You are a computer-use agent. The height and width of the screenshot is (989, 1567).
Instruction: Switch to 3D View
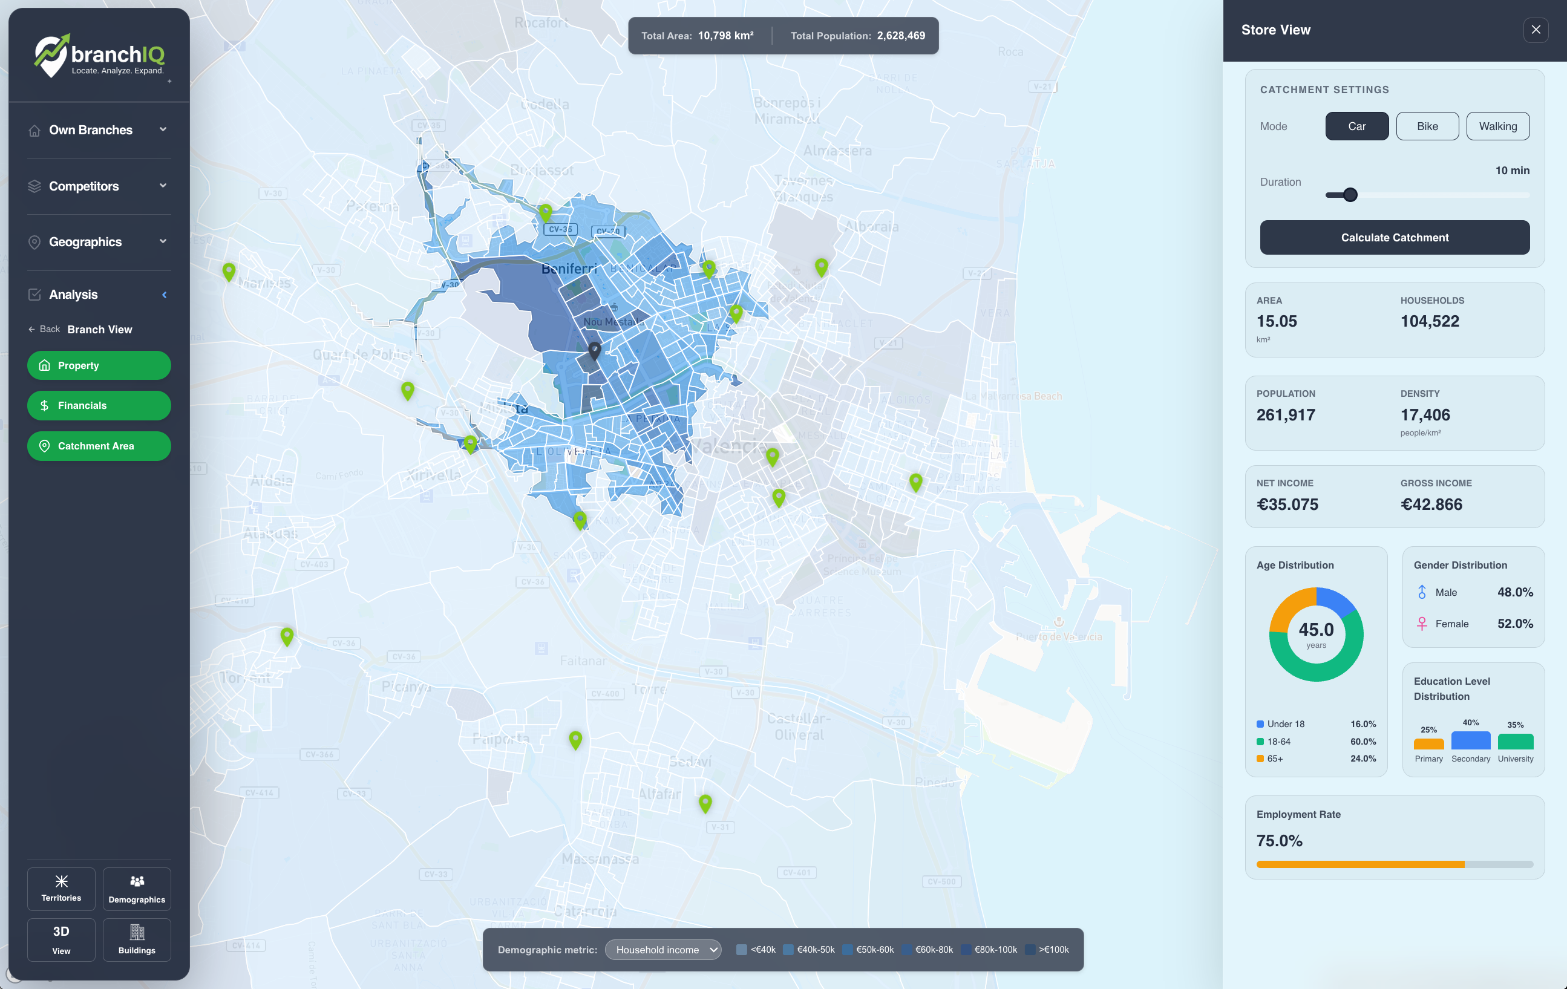pyautogui.click(x=61, y=939)
